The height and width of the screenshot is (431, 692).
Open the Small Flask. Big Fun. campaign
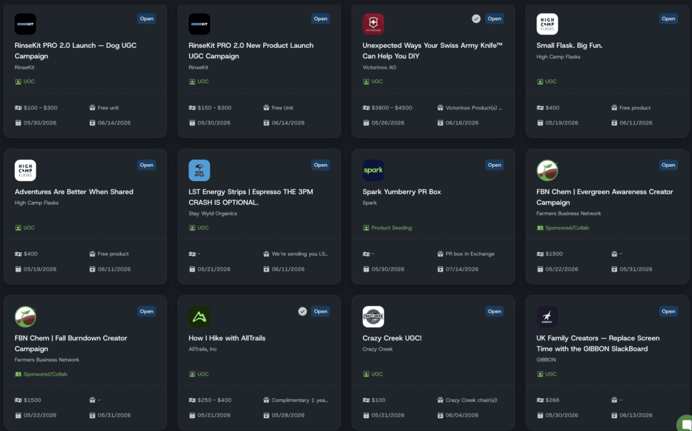(x=569, y=45)
